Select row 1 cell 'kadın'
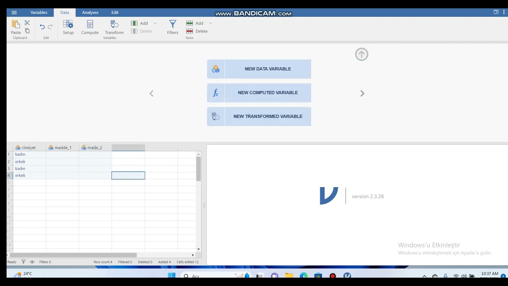Viewport: 508px width, 286px height. (30, 155)
